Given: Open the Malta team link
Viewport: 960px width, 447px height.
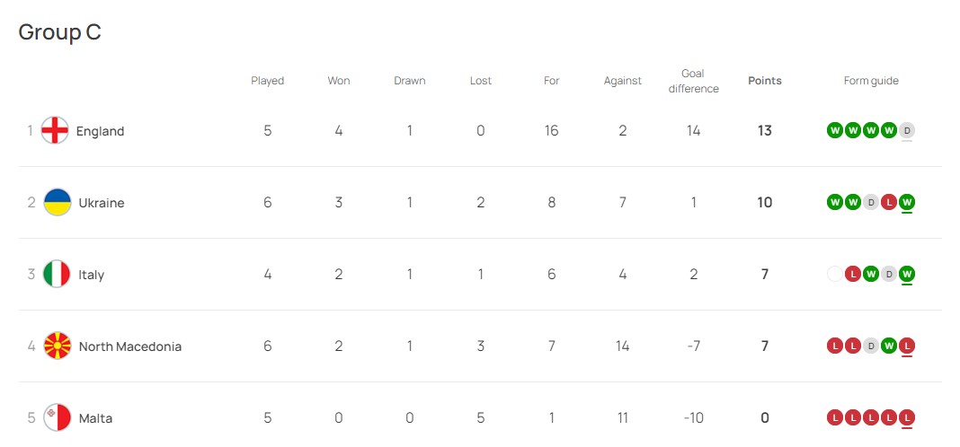Looking at the screenshot, I should 95,418.
